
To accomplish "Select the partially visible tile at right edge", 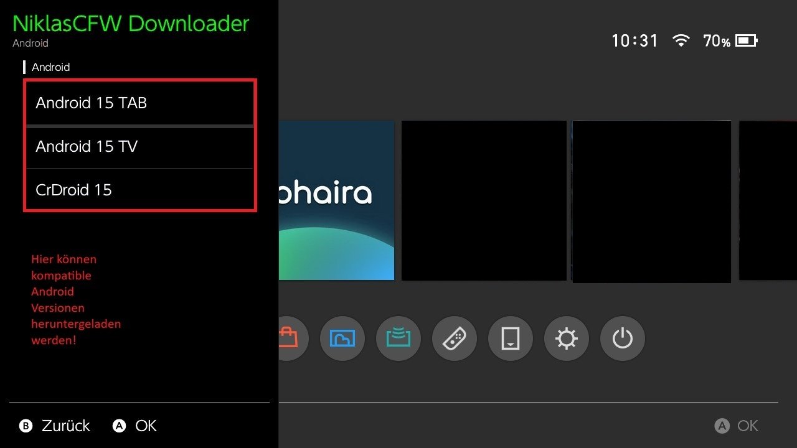I will click(768, 200).
